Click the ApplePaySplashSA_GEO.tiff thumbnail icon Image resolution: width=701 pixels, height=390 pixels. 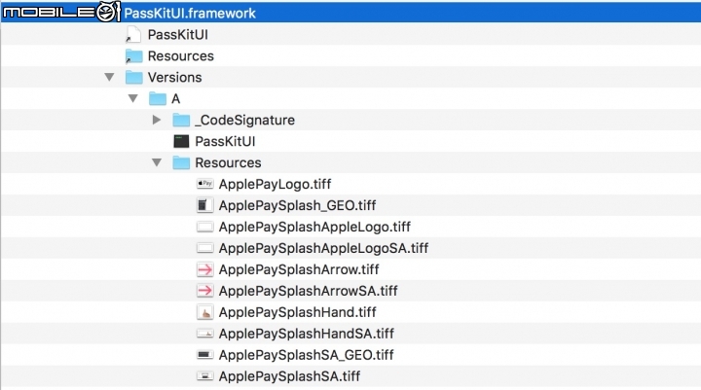tap(204, 355)
